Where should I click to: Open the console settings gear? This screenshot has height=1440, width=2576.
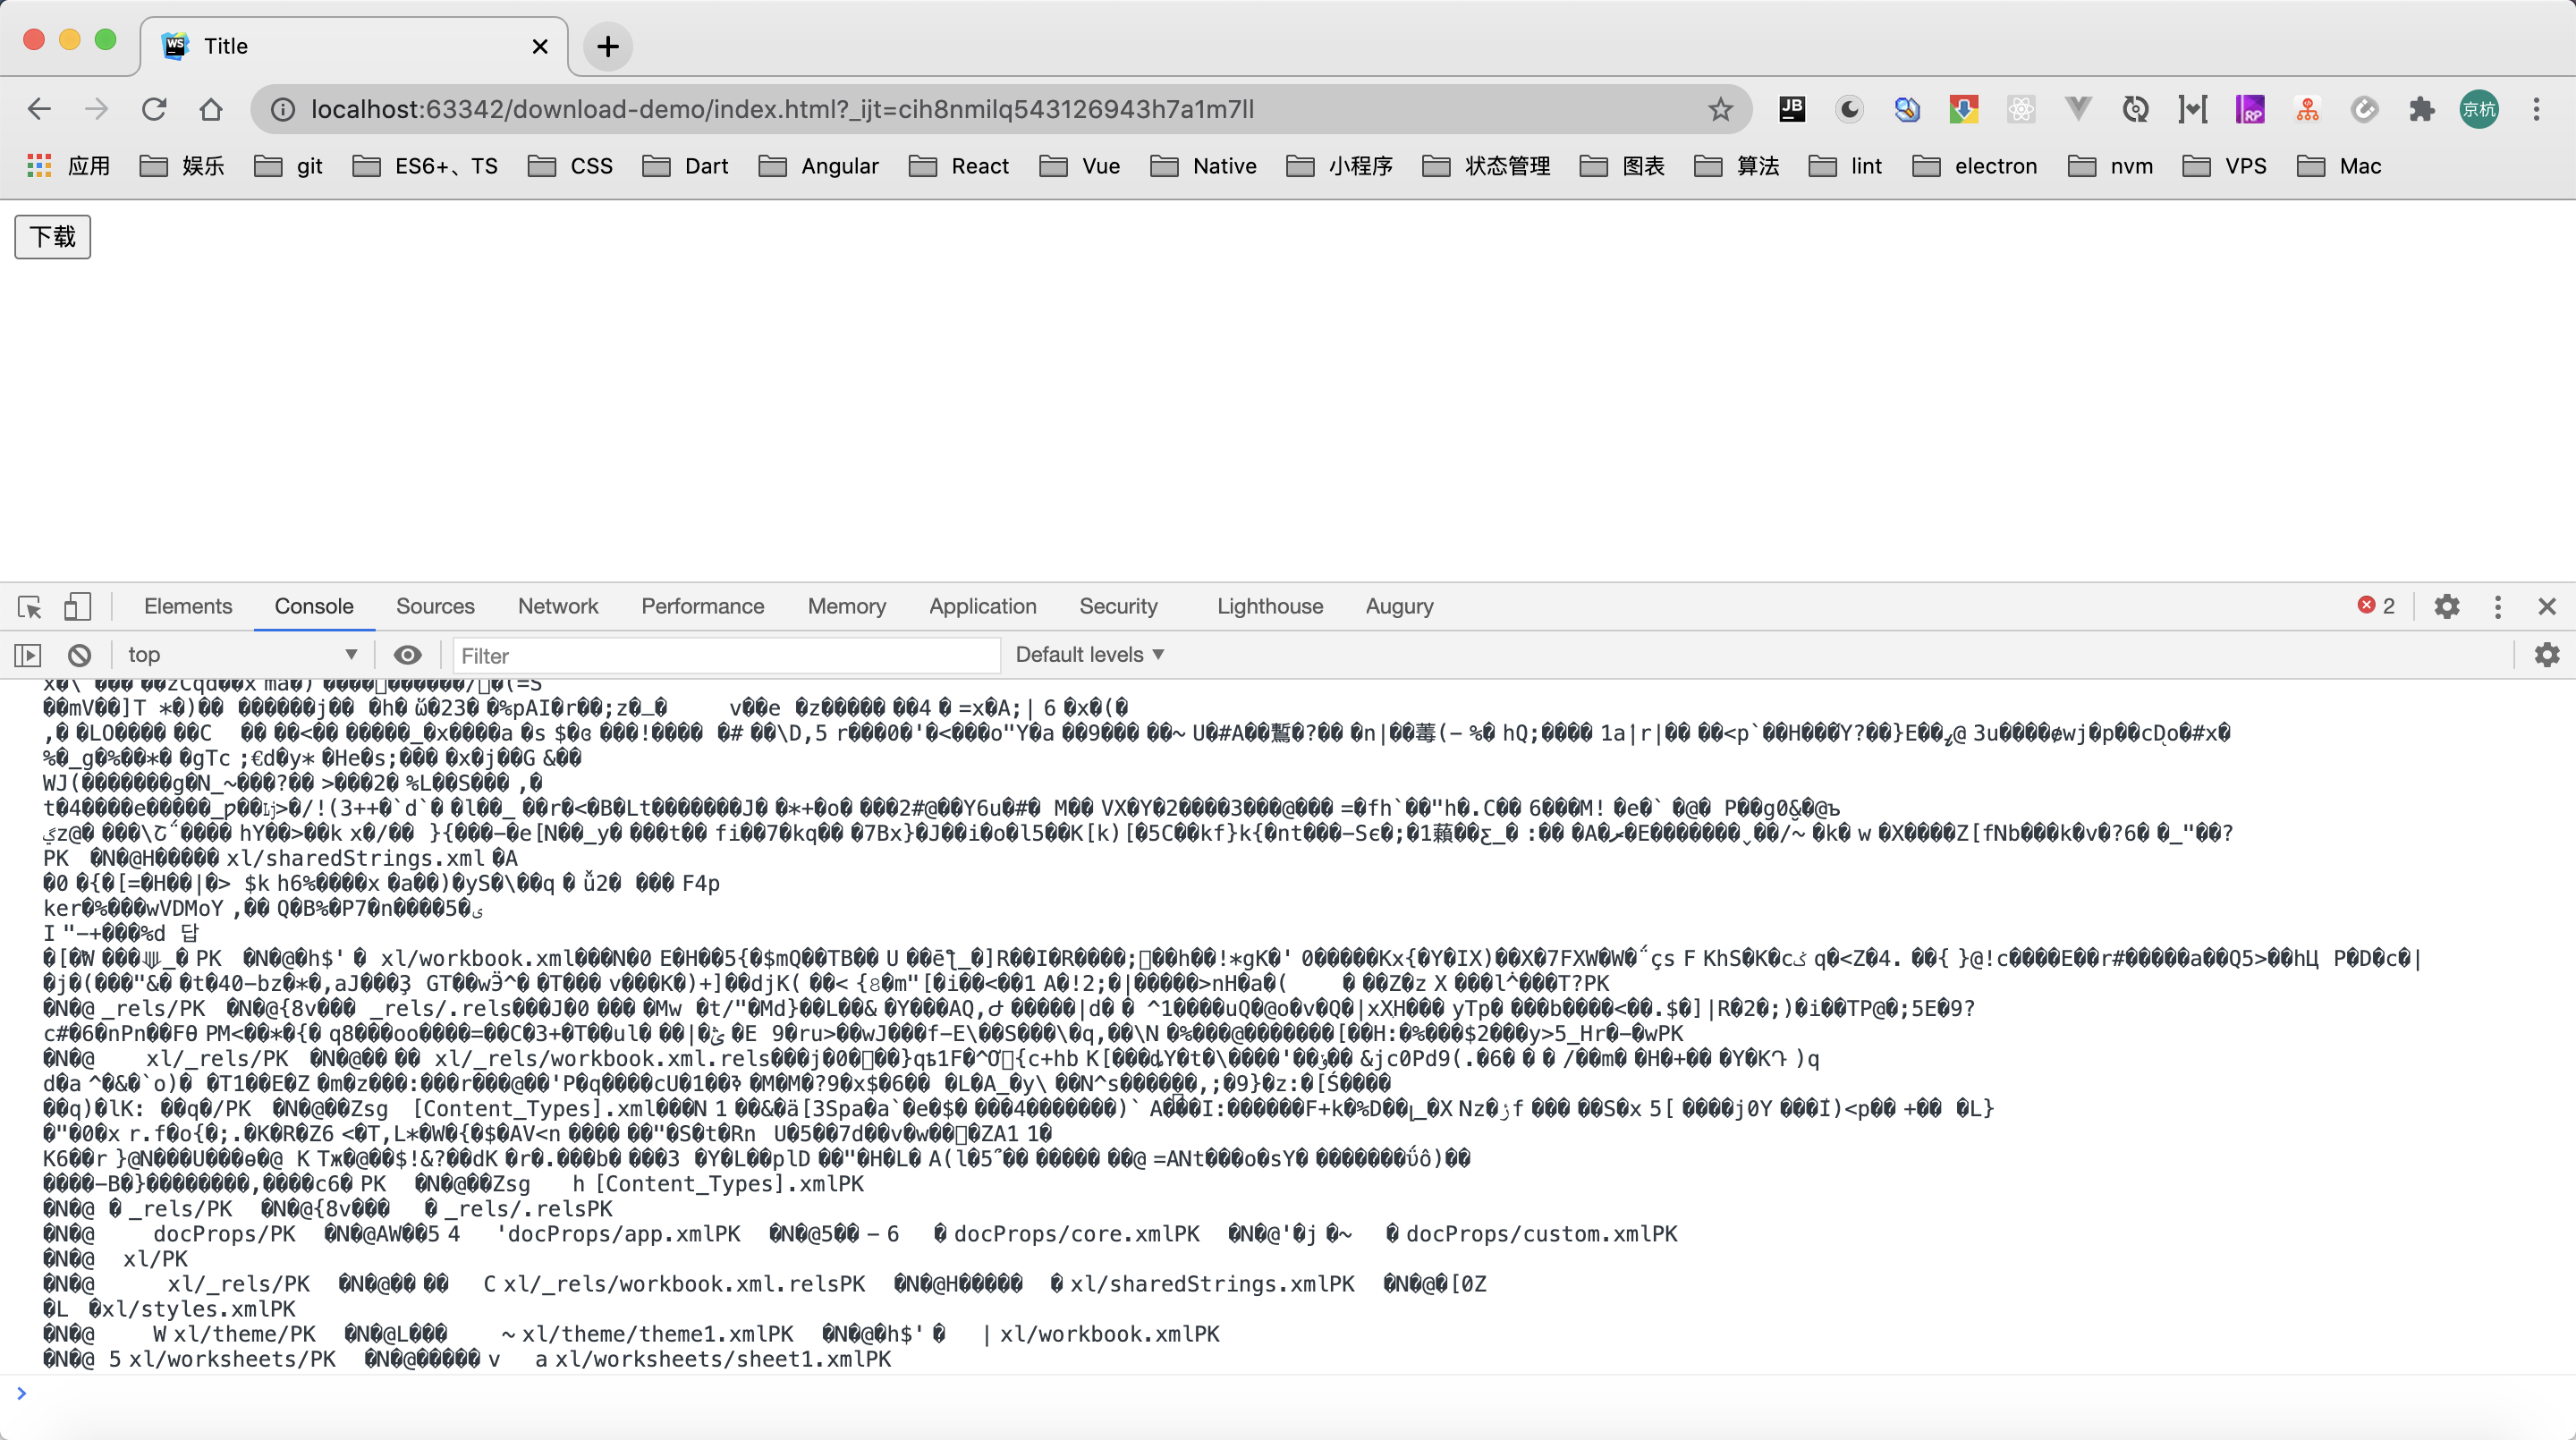[2546, 655]
